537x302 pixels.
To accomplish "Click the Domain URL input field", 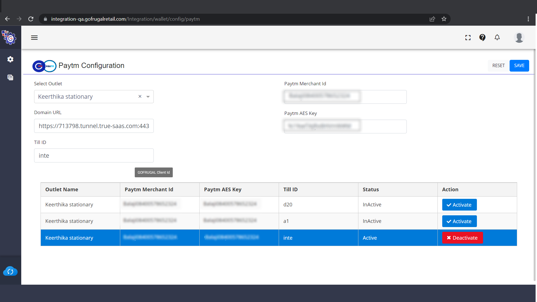I will coord(94,126).
